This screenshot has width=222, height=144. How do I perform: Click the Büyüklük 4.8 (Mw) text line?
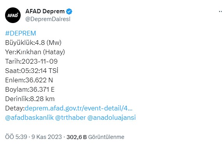[33, 43]
